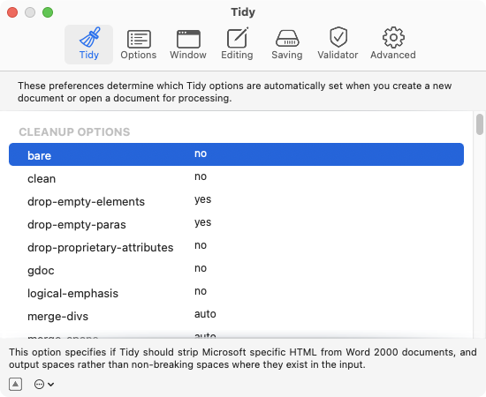Viewport: 486px width, 397px height.
Task: Open the Editing preferences pane
Action: coord(237,44)
